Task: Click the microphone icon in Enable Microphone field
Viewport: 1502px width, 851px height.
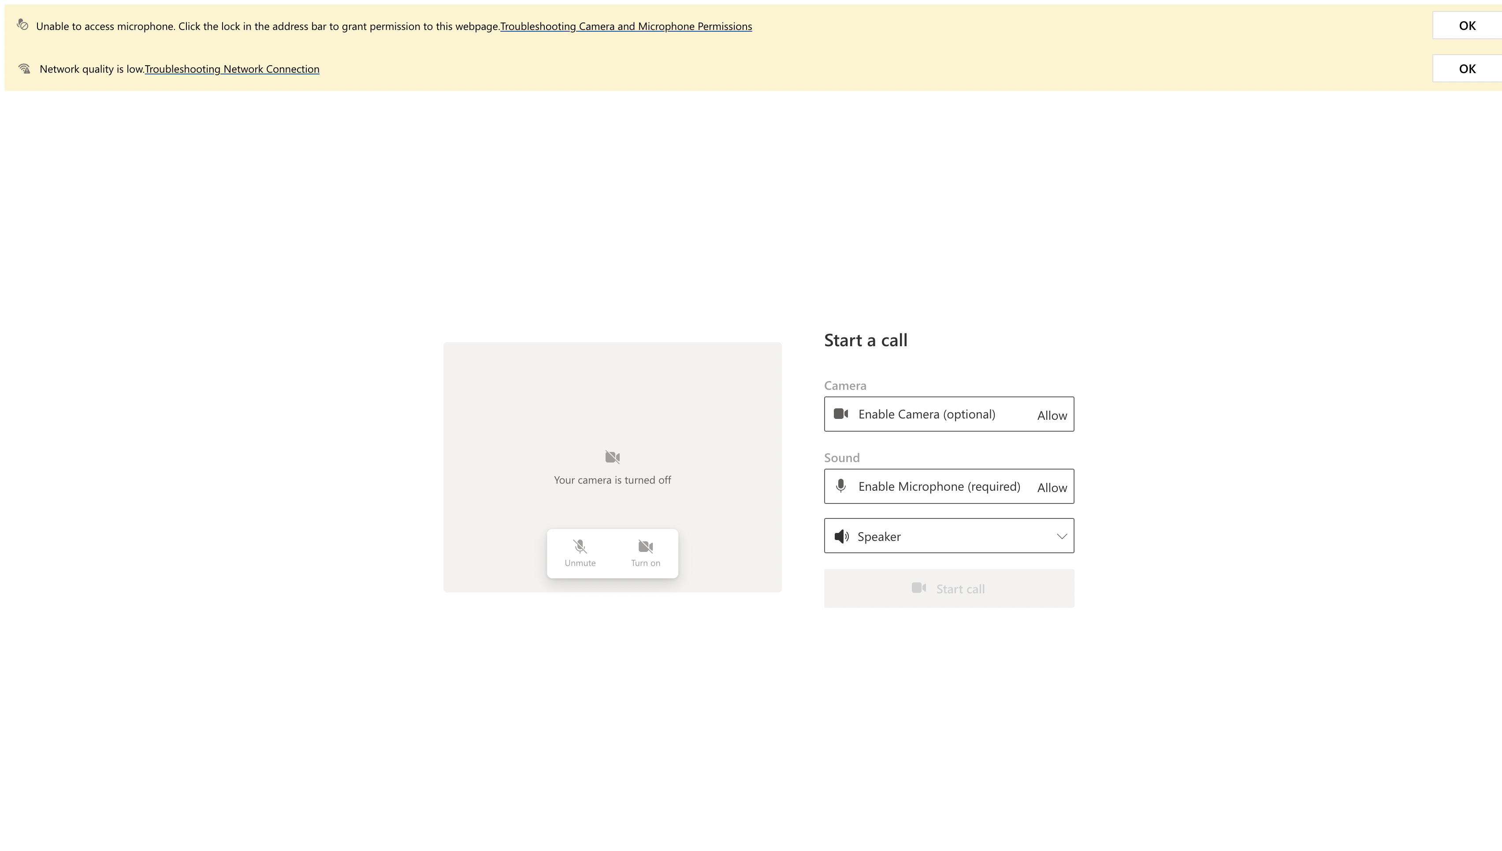Action: coord(841,486)
